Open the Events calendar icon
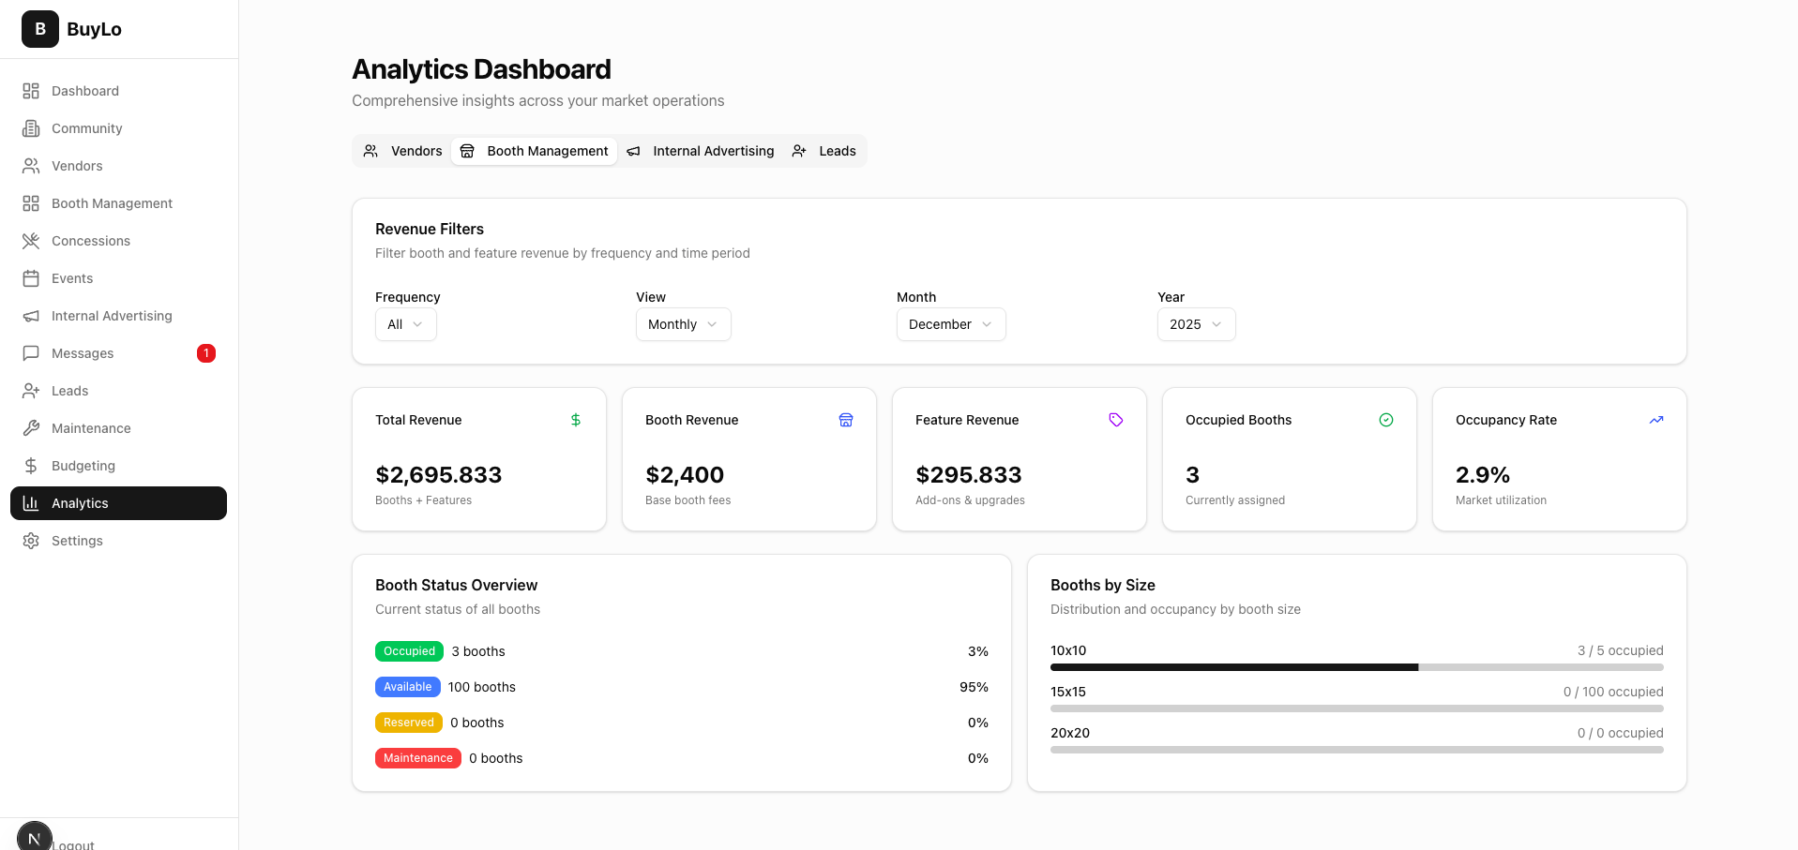This screenshot has width=1798, height=850. coord(32,278)
